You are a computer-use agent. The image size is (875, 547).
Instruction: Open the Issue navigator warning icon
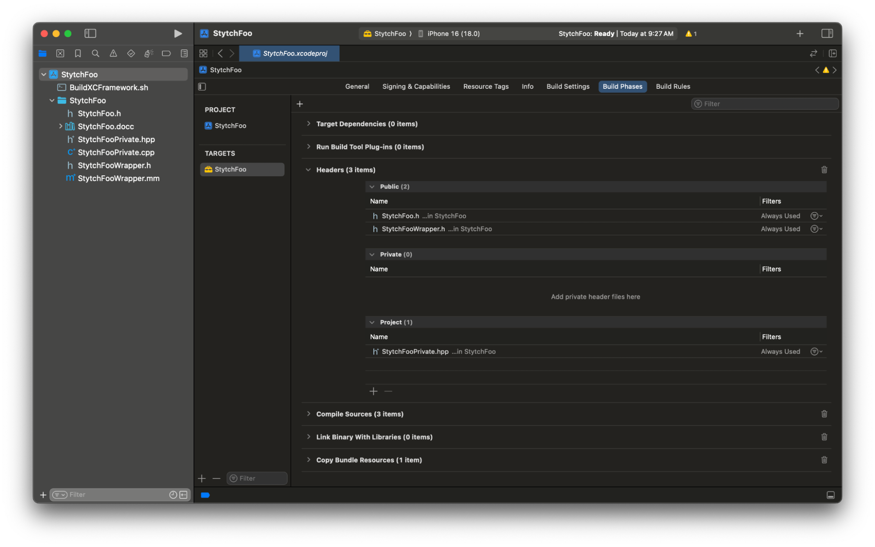(x=113, y=53)
